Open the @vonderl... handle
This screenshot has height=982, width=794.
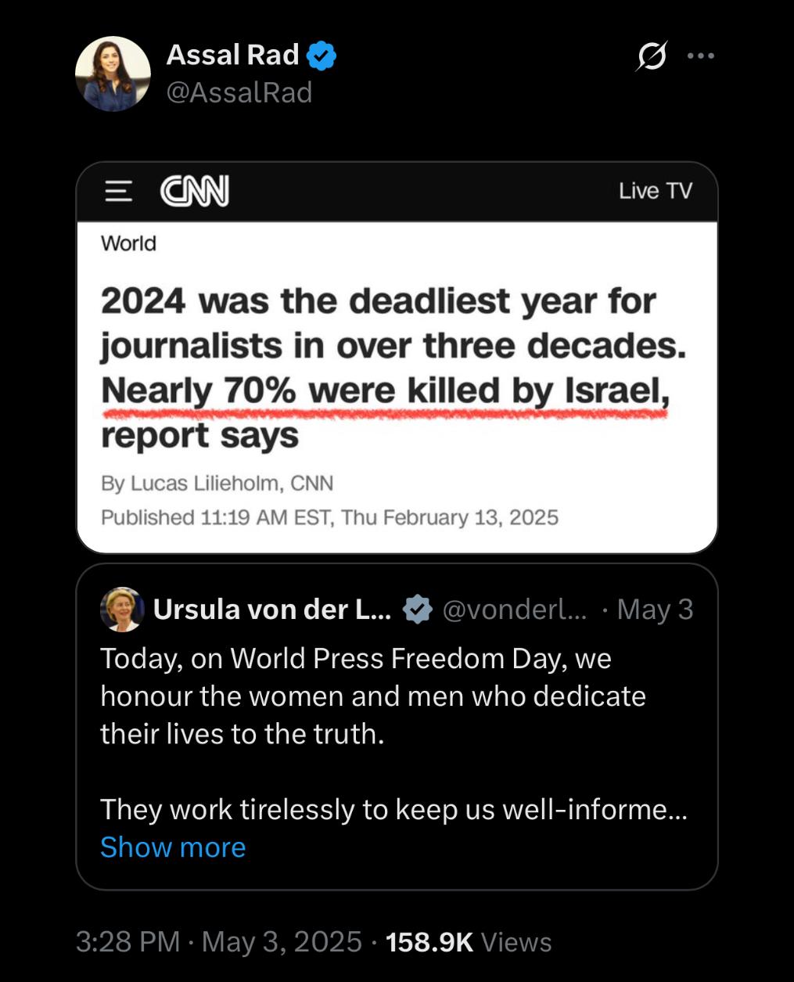515,610
